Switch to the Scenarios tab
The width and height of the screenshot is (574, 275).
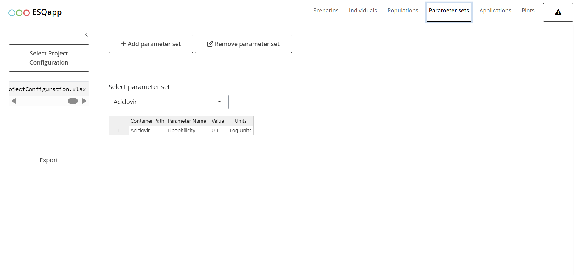(x=326, y=11)
